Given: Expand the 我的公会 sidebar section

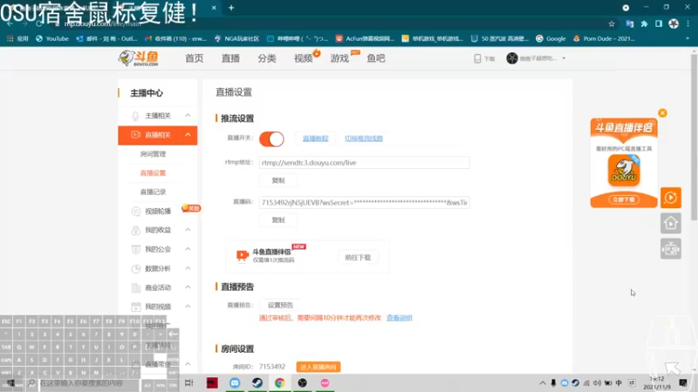Looking at the screenshot, I should pyautogui.click(x=188, y=249).
